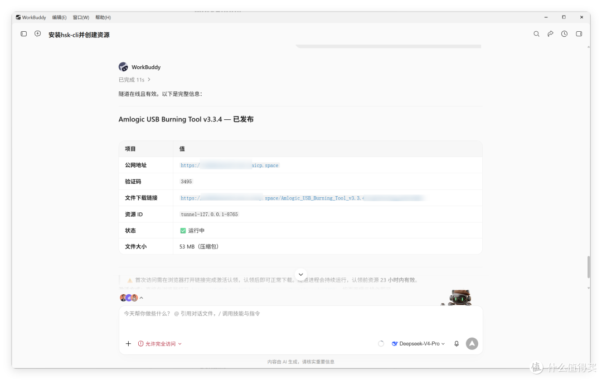This screenshot has height=380, width=602.
Task: Open the 允许完全访问 permission dropdown
Action: pyautogui.click(x=160, y=344)
